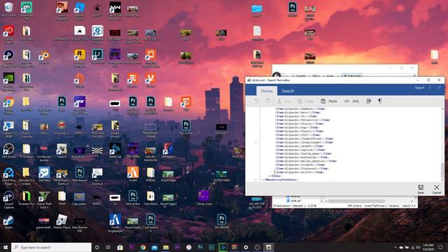The image size is (448, 252).
Task: Toggle show paragraph marks icon
Action: [380, 101]
